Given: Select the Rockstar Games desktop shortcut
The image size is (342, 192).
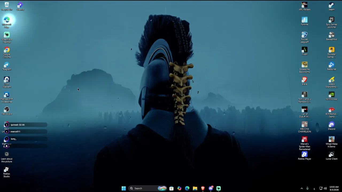Looking at the screenshot, I should click(332, 52).
